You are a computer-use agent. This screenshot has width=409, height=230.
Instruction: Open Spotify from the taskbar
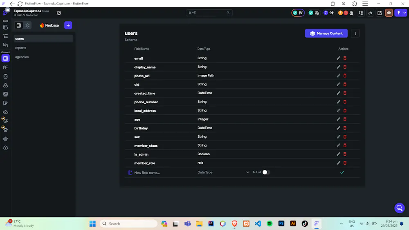[x=270, y=223]
